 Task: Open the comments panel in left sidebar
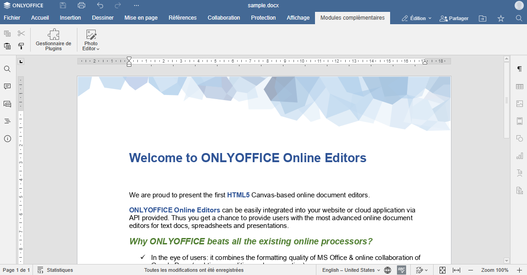7,86
